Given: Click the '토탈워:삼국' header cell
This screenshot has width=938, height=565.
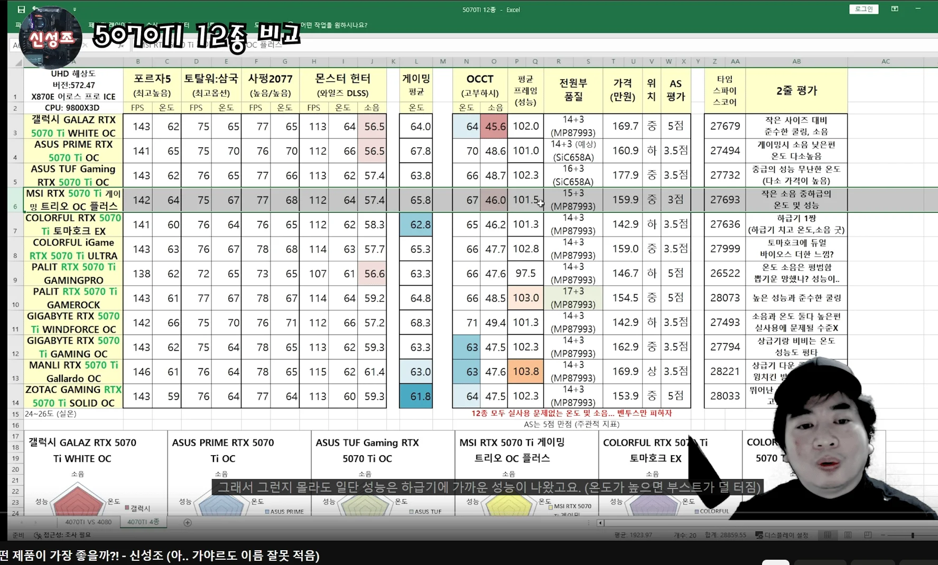Looking at the screenshot, I should point(211,85).
